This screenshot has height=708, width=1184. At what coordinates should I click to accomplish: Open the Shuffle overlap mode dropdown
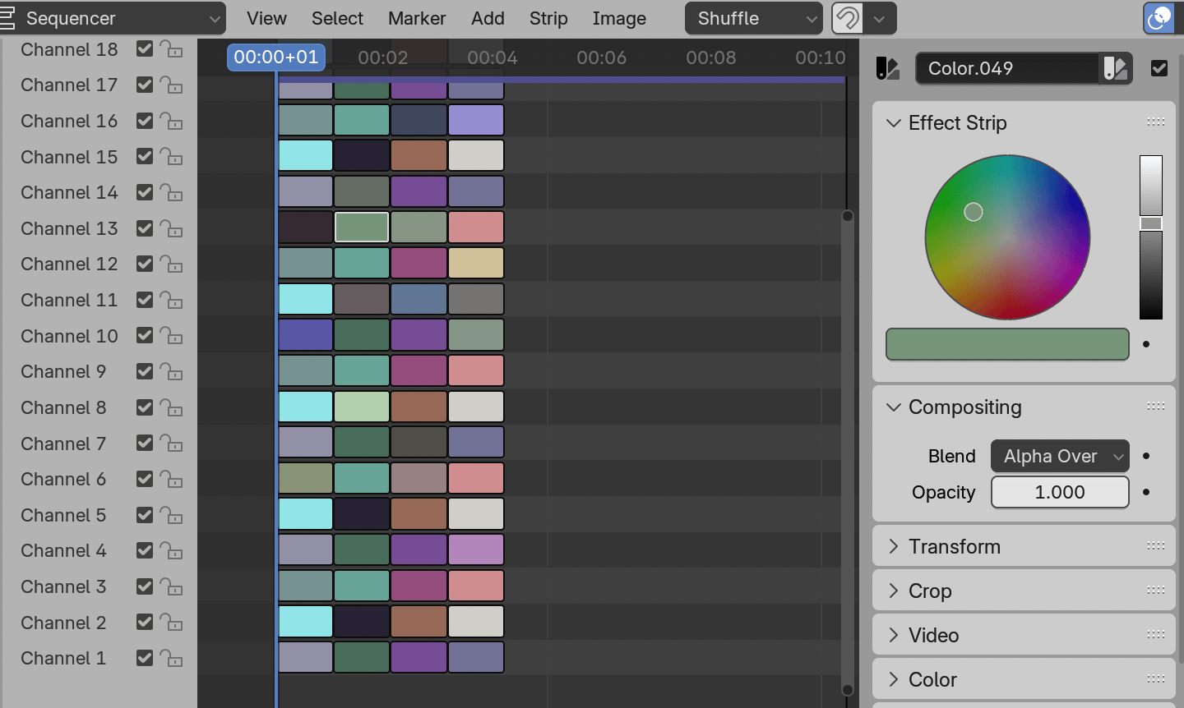(x=753, y=18)
